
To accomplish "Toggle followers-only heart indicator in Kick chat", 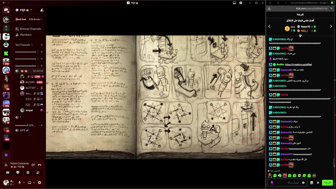I will click(269, 171).
